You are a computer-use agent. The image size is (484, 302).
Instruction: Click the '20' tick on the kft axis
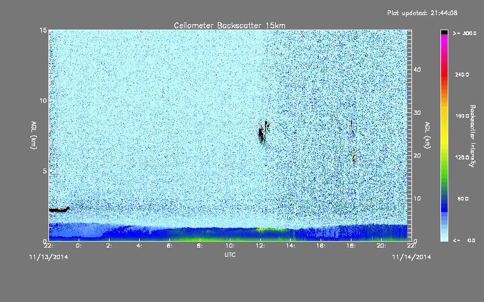[417, 156]
